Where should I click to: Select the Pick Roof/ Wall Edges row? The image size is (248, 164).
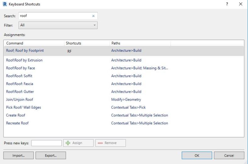pos(24,107)
